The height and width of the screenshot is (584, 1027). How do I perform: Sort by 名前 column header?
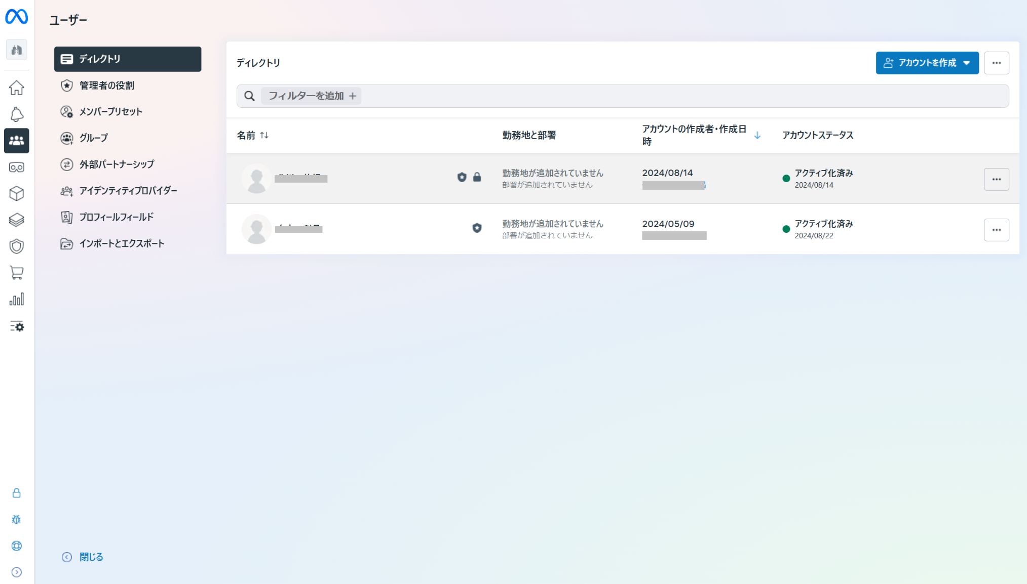coord(252,135)
